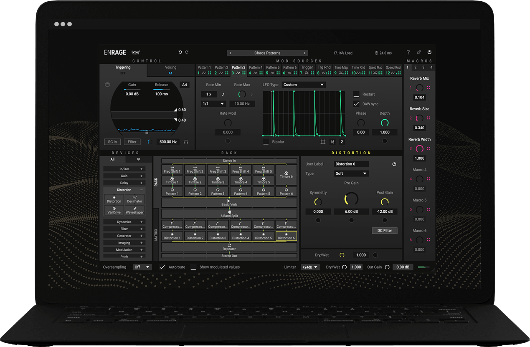Select the 6 Band Split device
Viewport: 530px width, 347px height.
coord(229,214)
